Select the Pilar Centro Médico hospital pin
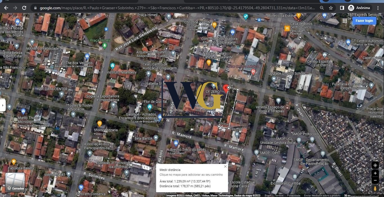 point(253,71)
